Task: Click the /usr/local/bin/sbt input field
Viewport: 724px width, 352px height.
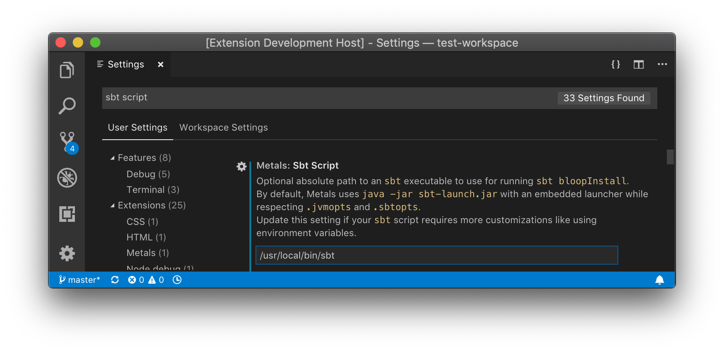Action: click(436, 255)
